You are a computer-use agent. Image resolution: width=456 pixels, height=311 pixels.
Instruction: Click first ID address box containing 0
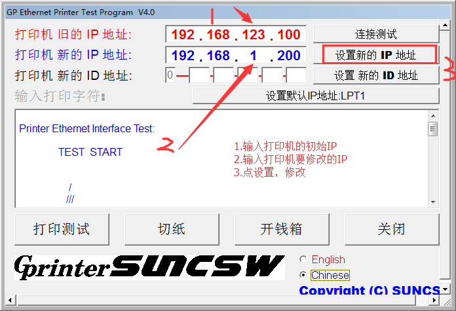[x=170, y=75]
